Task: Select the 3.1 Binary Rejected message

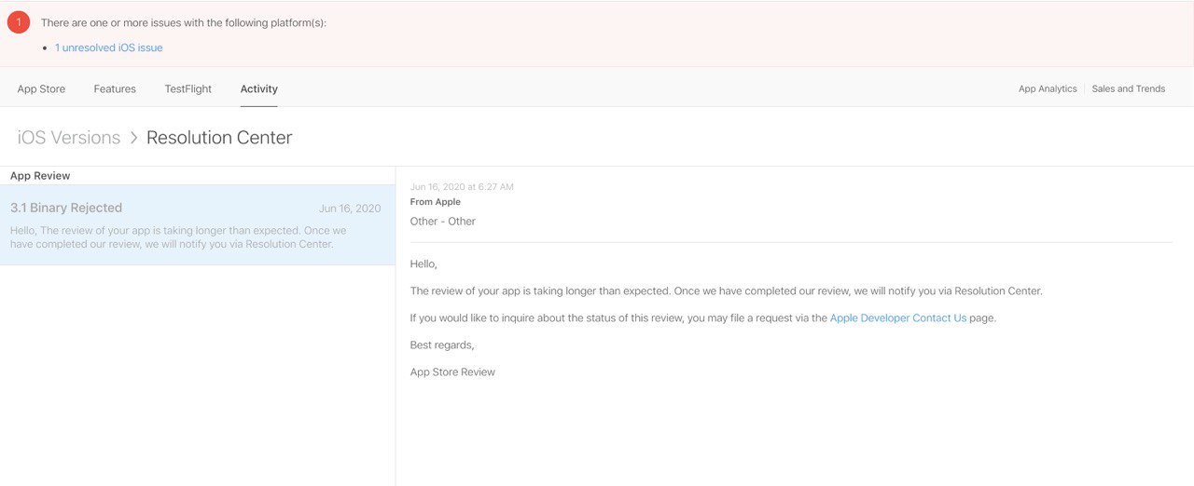Action: [198, 224]
